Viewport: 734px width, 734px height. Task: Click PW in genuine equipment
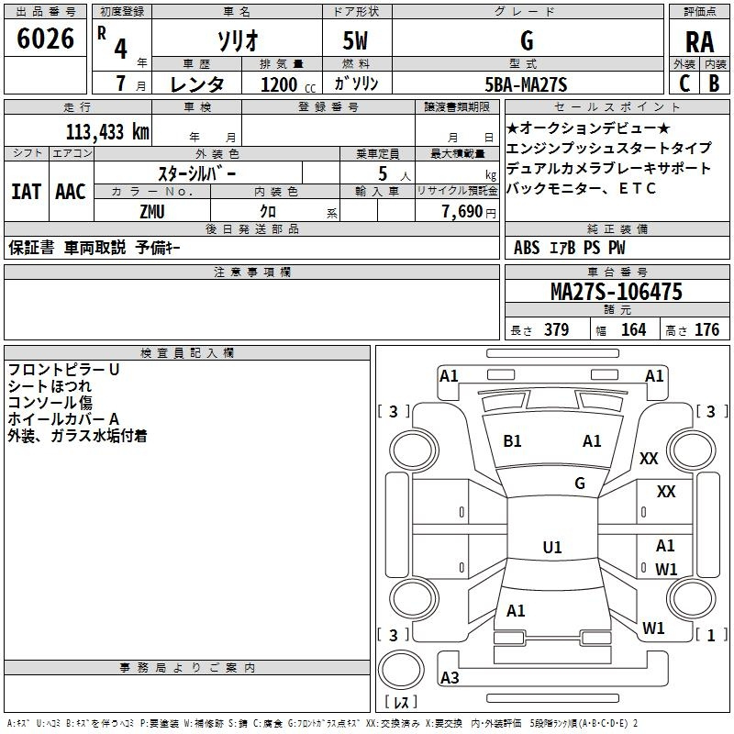pyautogui.click(x=617, y=248)
